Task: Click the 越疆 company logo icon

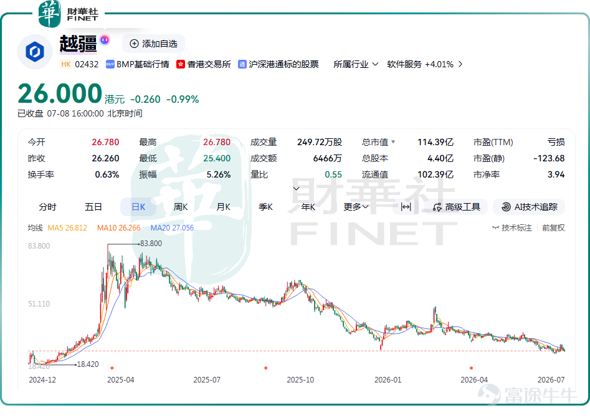Action: tap(35, 52)
